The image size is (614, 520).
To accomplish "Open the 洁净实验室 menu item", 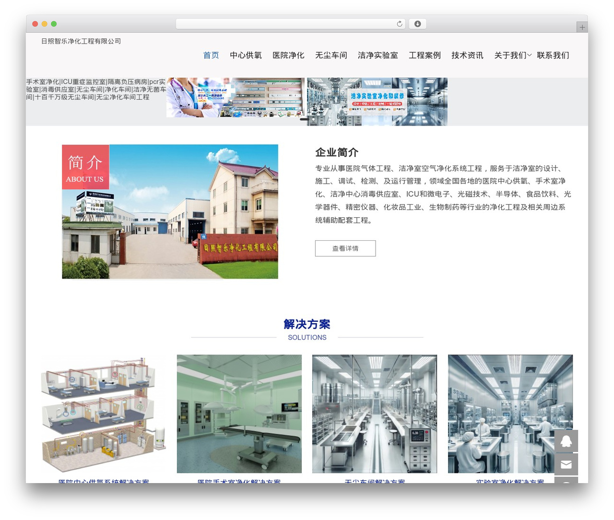I will (378, 55).
